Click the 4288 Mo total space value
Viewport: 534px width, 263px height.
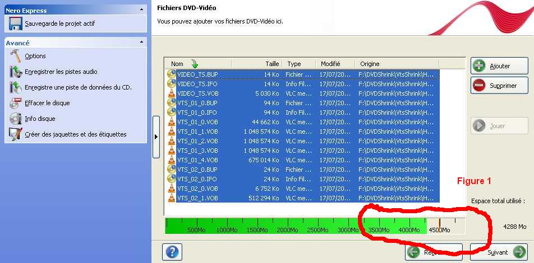pos(514,227)
